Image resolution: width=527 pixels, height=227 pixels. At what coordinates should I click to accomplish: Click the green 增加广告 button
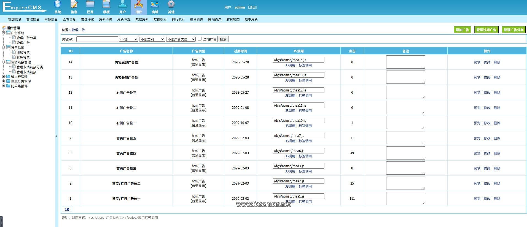(x=462, y=30)
